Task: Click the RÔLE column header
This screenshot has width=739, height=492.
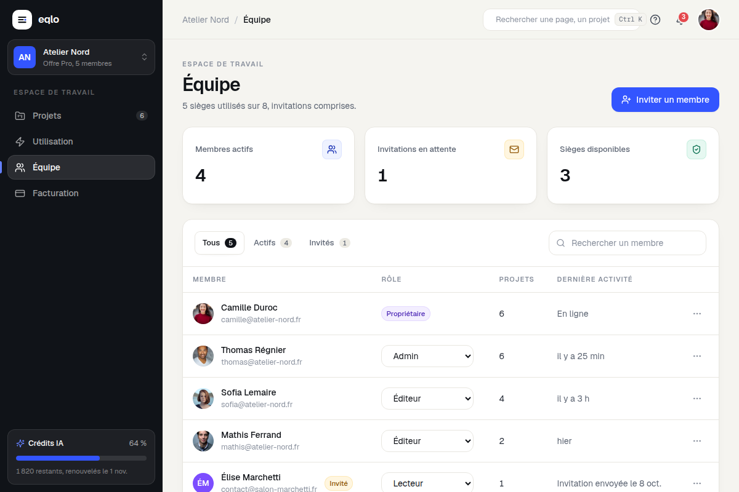Action: pyautogui.click(x=391, y=279)
